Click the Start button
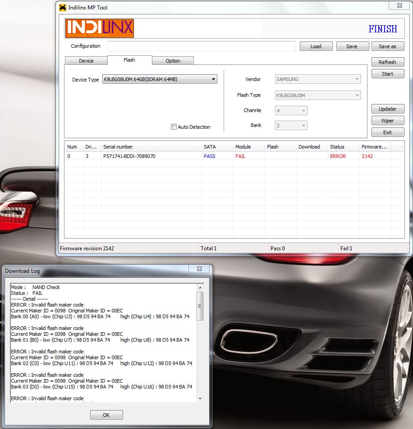413x429 pixels. (x=387, y=74)
